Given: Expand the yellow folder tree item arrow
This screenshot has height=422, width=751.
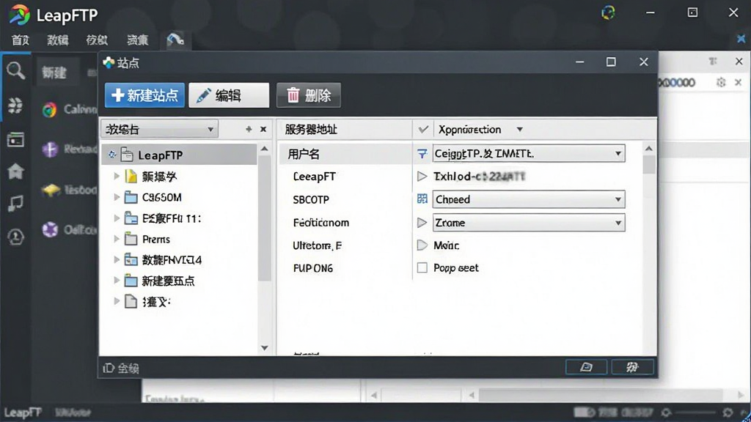Looking at the screenshot, I should [x=117, y=176].
